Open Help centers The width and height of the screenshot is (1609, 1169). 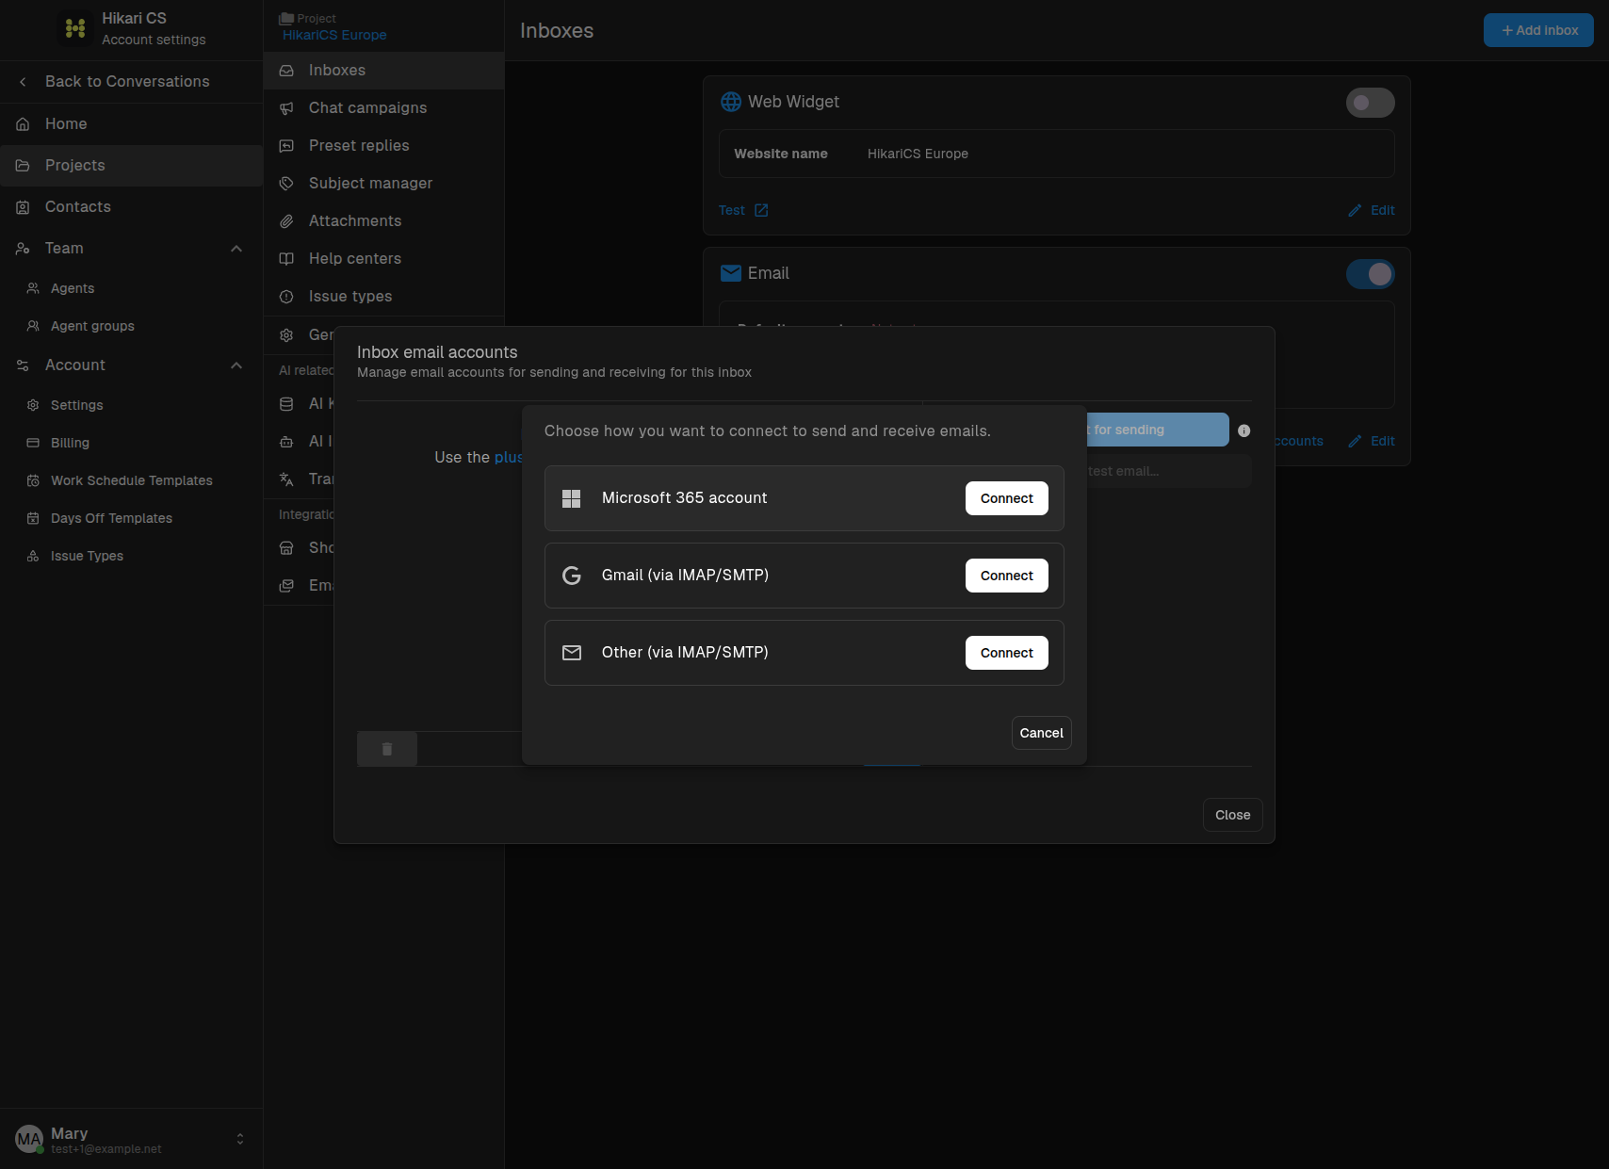(383, 259)
